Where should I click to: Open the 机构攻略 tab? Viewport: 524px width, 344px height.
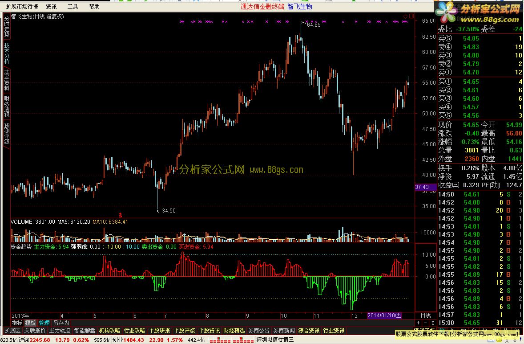tap(109, 331)
